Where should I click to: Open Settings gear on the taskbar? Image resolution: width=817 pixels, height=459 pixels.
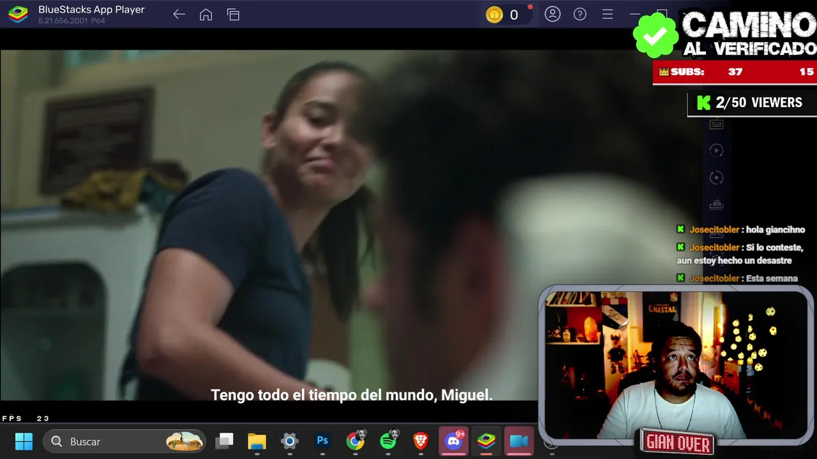click(289, 441)
